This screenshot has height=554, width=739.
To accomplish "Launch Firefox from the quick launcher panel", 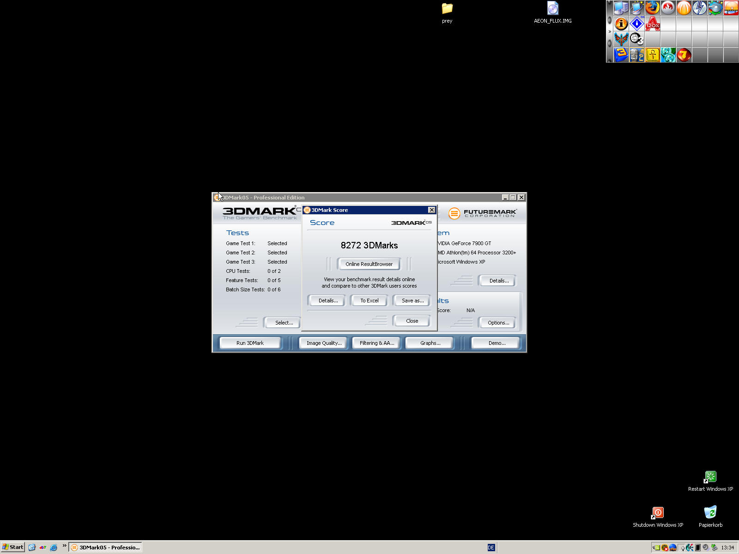I will pos(652,8).
